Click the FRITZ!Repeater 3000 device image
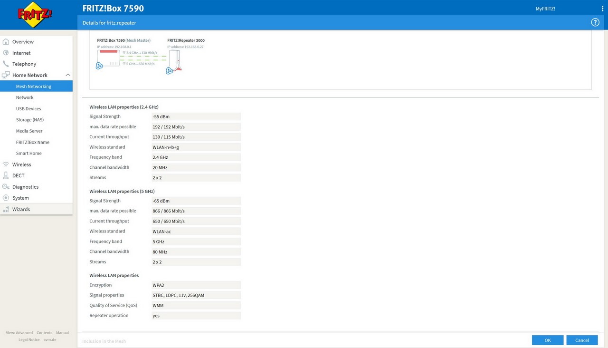Screen dimensions: 608x348 pyautogui.click(x=175, y=61)
